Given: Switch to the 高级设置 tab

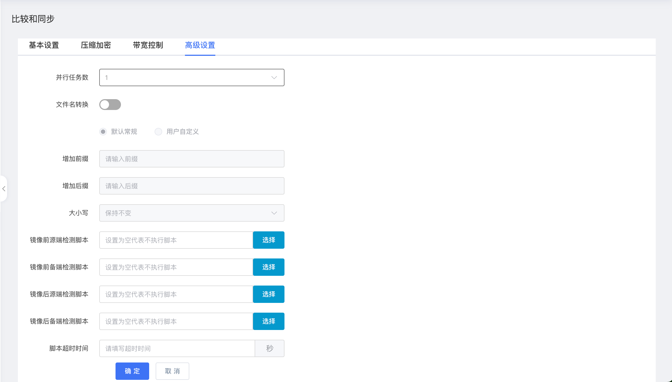Looking at the screenshot, I should (200, 45).
